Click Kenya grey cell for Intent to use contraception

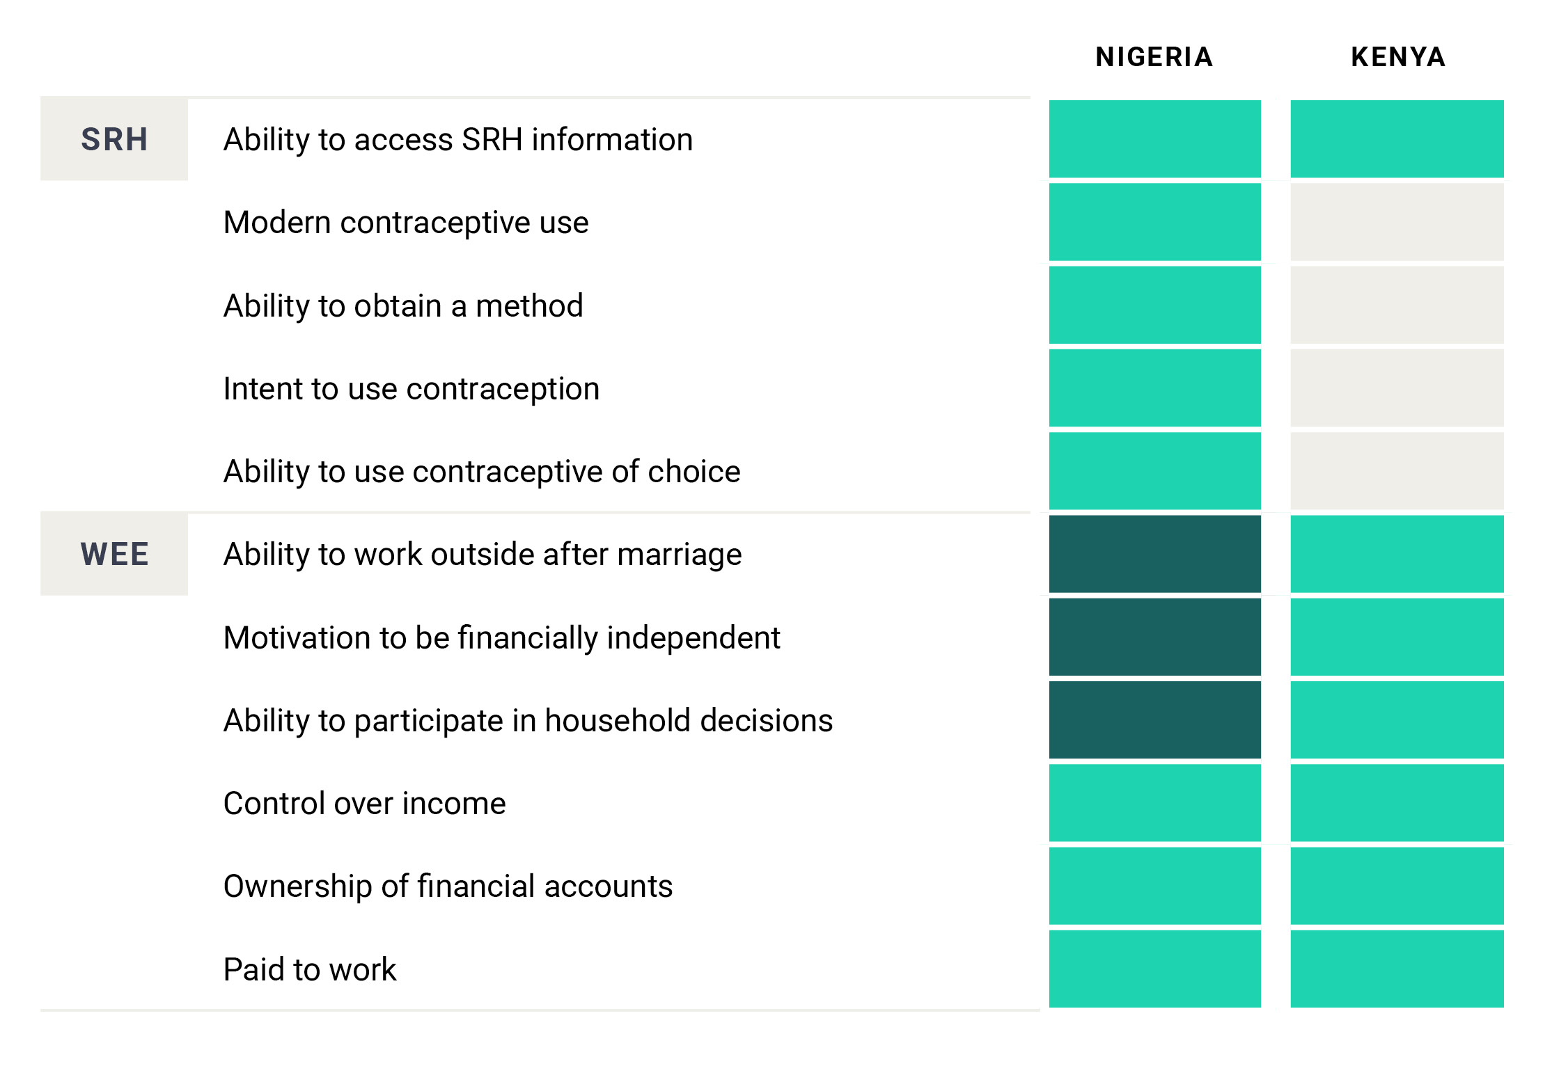1397,388
